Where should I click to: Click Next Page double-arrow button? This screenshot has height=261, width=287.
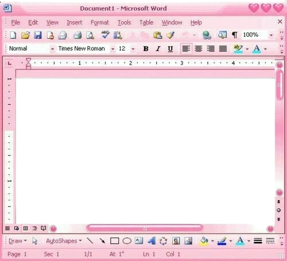coord(279,219)
